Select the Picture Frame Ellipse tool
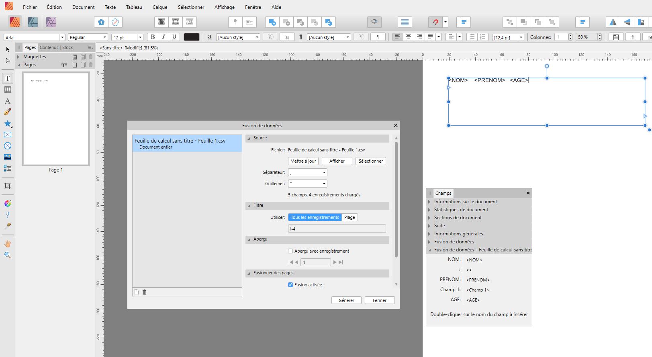The image size is (652, 357). click(7, 146)
